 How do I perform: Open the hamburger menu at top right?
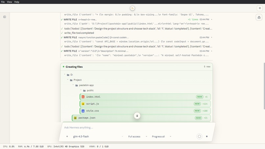(x=260, y=8)
